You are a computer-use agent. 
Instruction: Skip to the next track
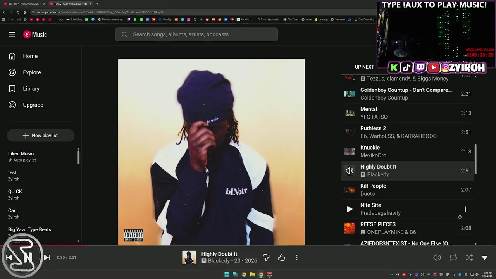[x=46, y=257]
